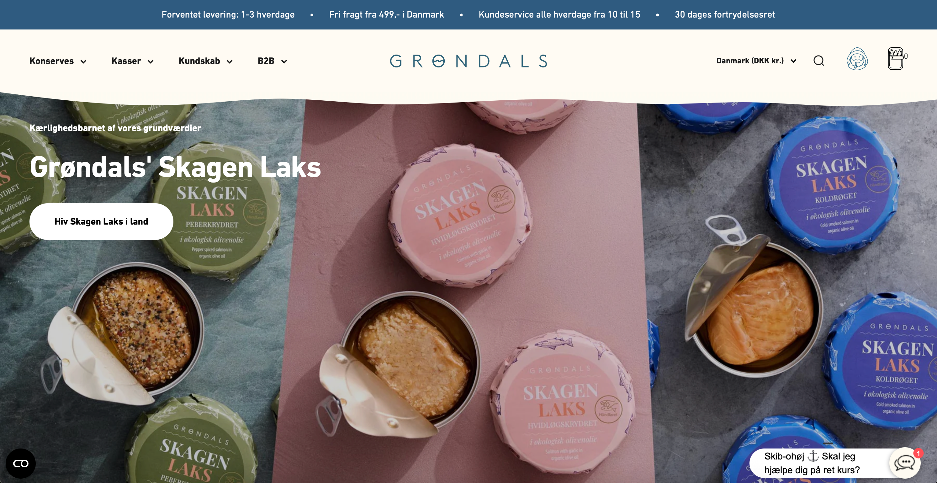
Task: Click the black accessibility glasses button
Action: [21, 463]
